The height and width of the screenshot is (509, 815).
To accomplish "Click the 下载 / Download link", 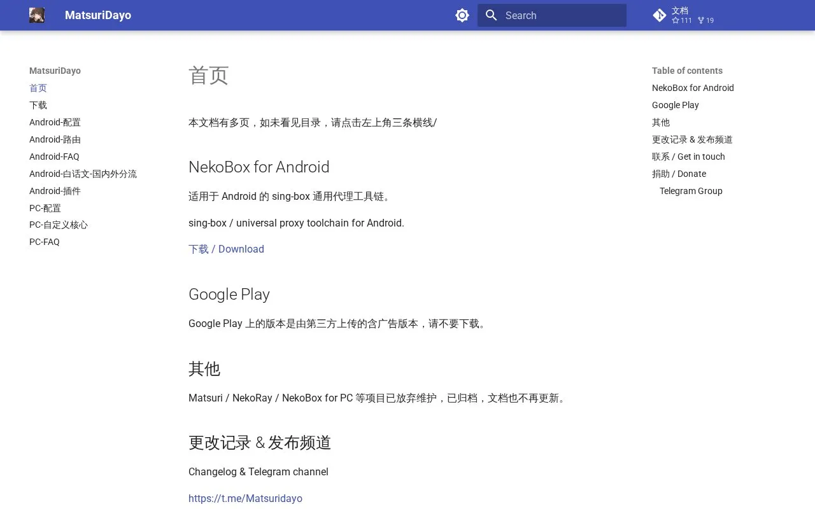I will pos(226,249).
